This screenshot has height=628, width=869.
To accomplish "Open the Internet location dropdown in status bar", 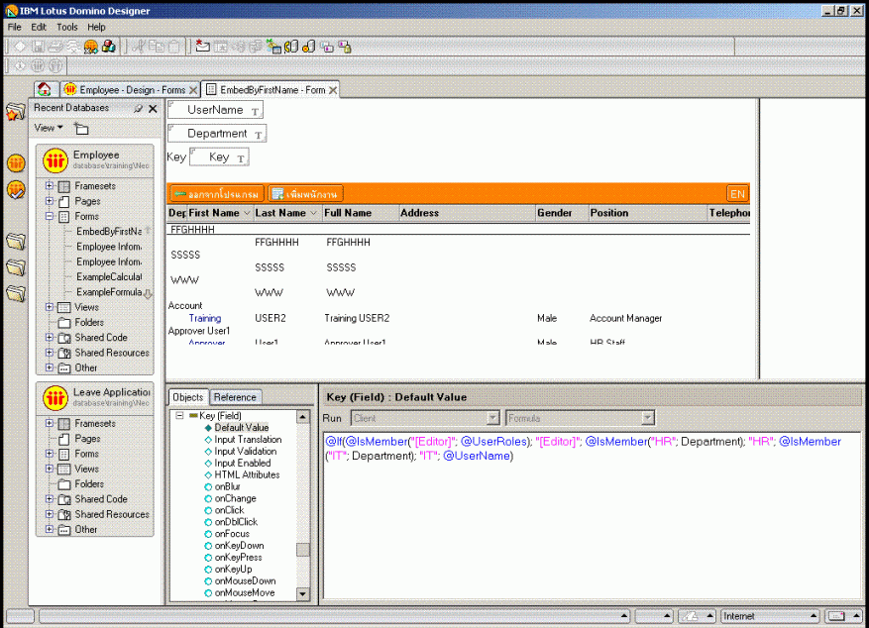I will click(x=769, y=616).
